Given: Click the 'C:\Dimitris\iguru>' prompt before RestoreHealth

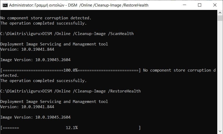Looking at the screenshot, I should point(21,91).
